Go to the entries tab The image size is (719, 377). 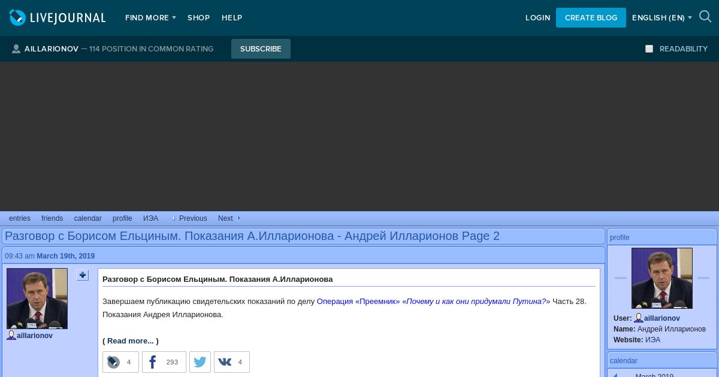20,218
